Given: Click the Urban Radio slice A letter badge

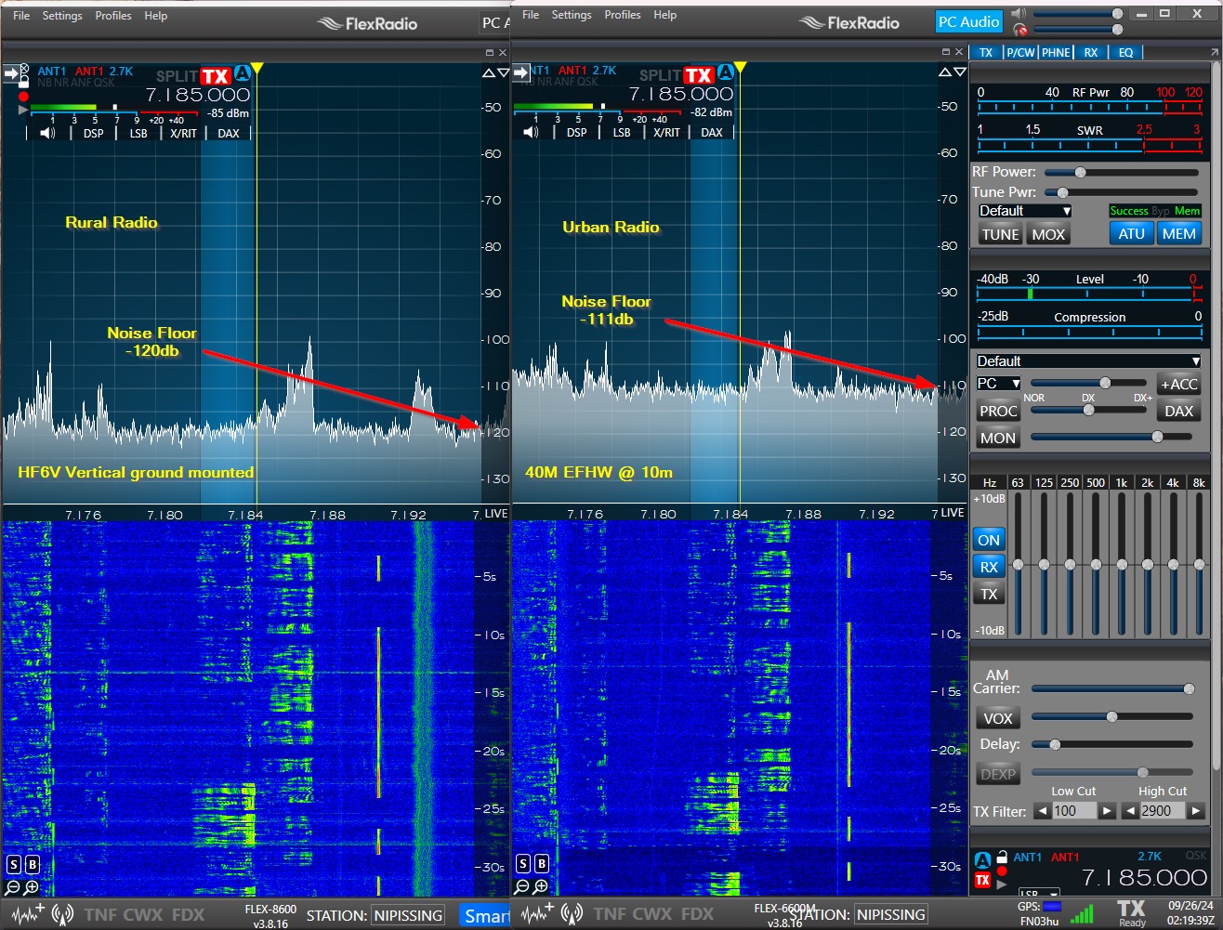Looking at the screenshot, I should pyautogui.click(x=725, y=73).
